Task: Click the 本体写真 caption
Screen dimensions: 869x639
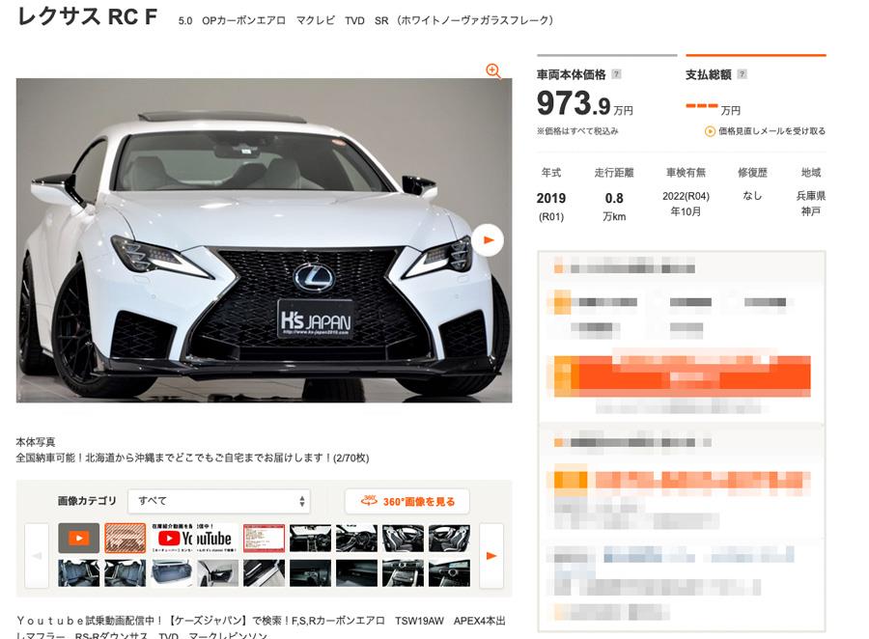Action: pyautogui.click(x=36, y=442)
